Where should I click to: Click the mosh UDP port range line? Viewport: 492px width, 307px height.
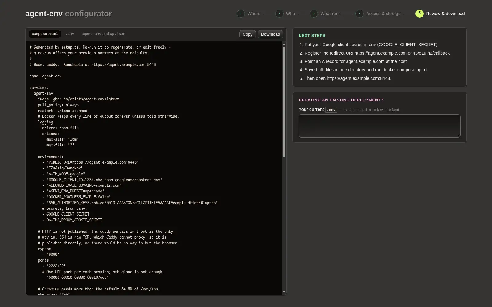pyautogui.click(x=75, y=278)
